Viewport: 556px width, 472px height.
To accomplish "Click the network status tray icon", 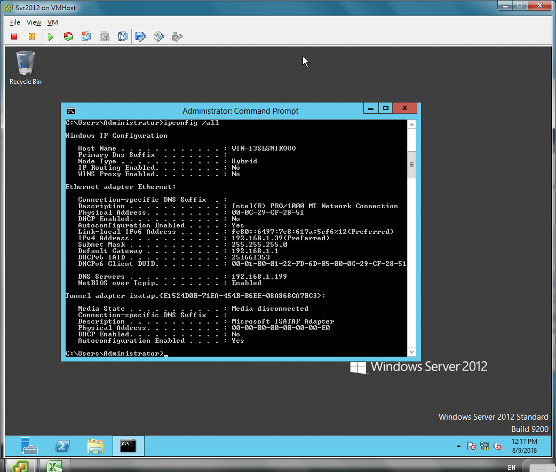I will pos(484,446).
